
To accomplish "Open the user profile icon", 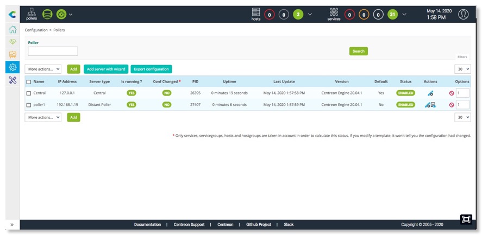I will click(463, 14).
